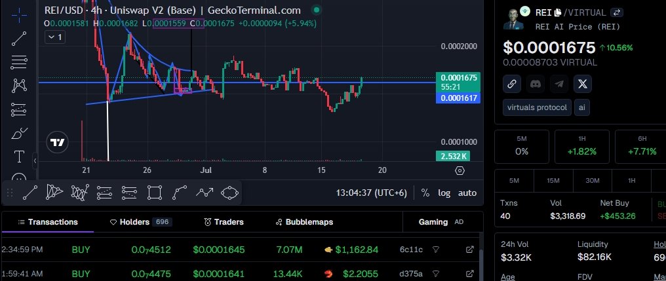Image resolution: width=666 pixels, height=281 pixels.
Task: Select the crosshair cursor tool
Action: point(19,15)
